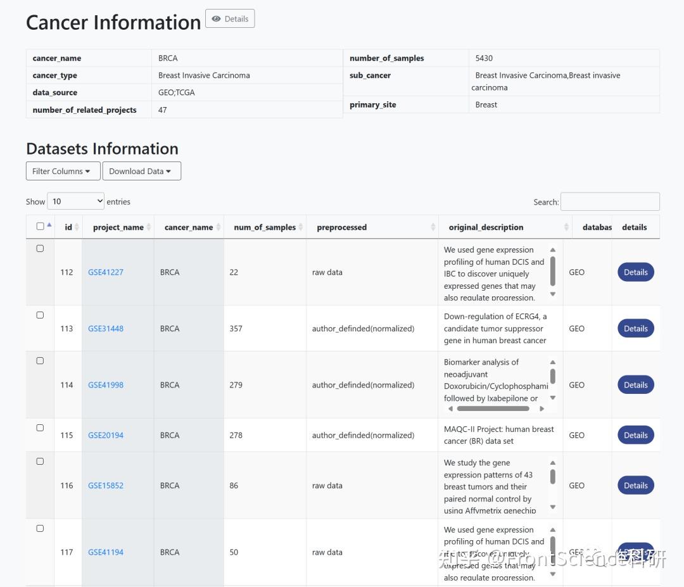Check the select-all checkbox in table header
The height and width of the screenshot is (587, 684).
[41, 226]
